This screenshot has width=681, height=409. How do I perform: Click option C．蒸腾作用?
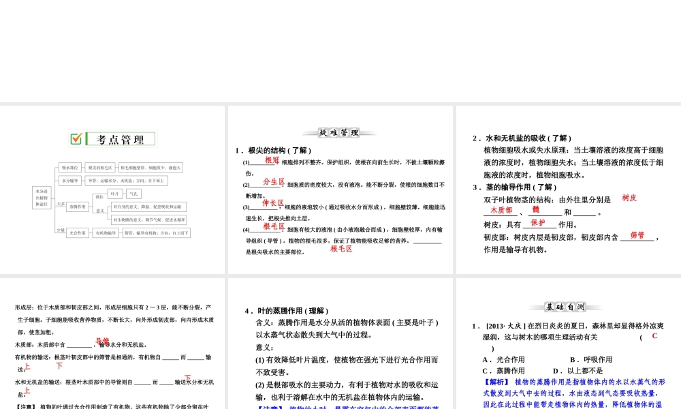click(x=504, y=371)
